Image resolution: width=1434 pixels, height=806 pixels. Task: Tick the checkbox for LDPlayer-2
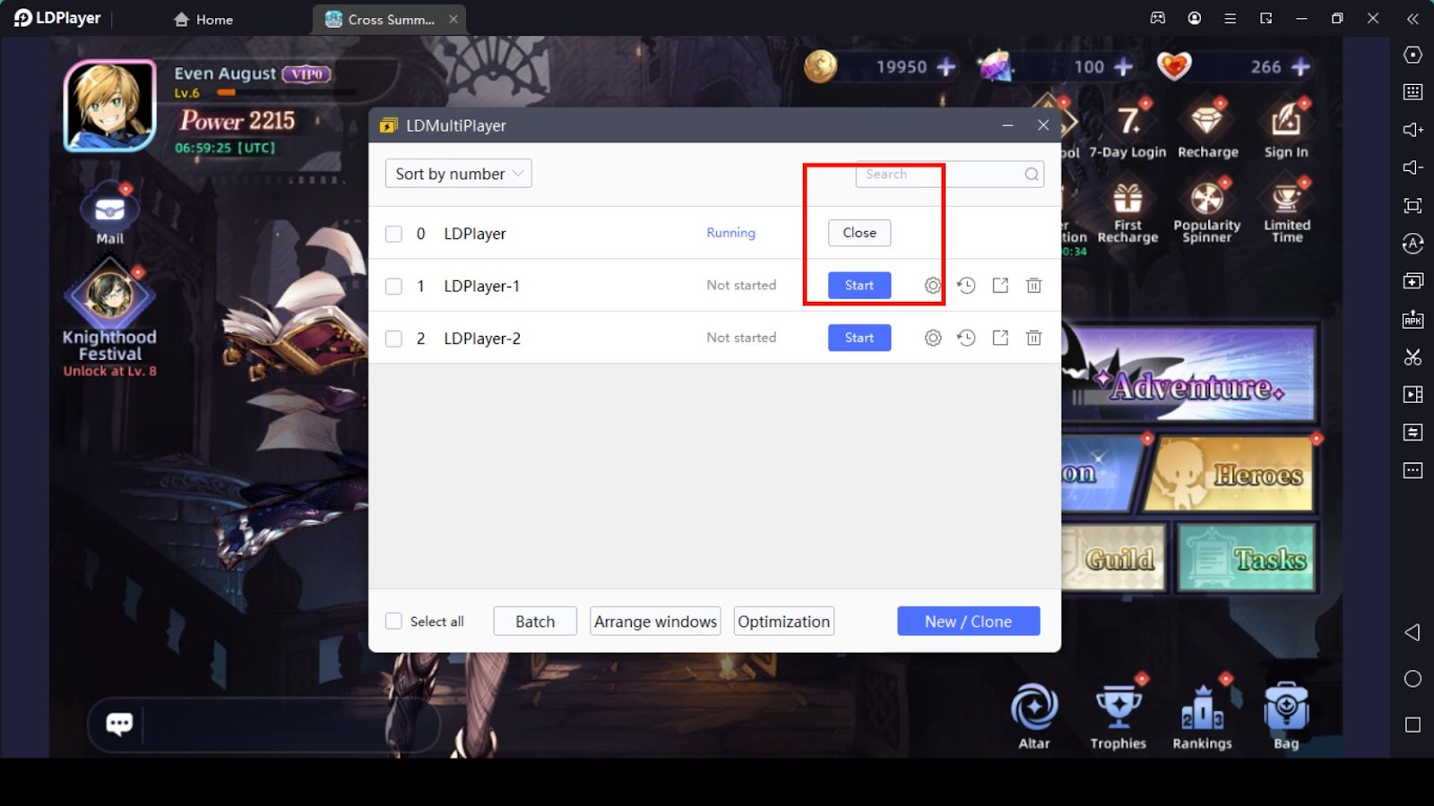pyautogui.click(x=393, y=339)
